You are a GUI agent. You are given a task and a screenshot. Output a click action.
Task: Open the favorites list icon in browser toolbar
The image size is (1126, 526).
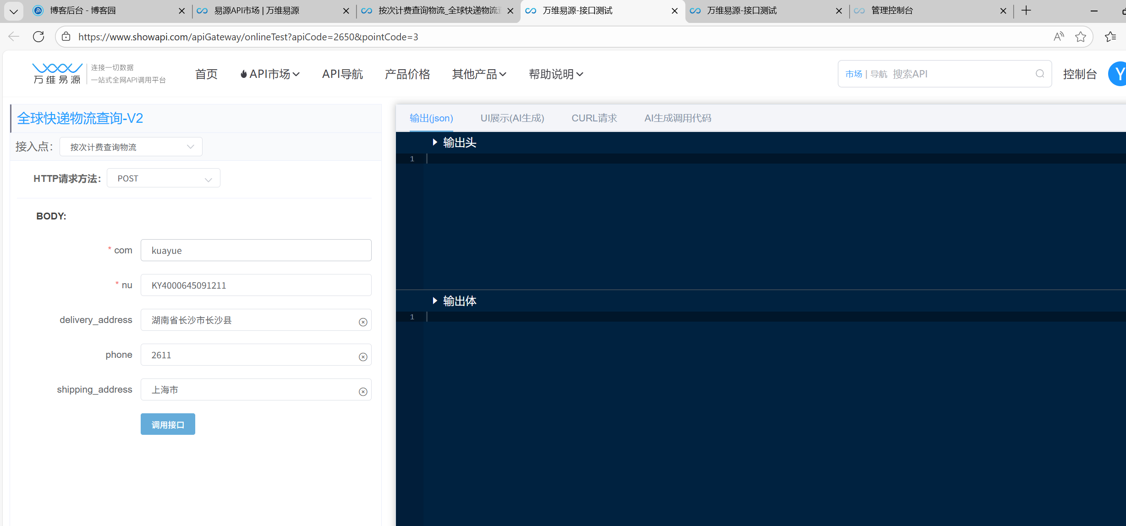[1110, 37]
